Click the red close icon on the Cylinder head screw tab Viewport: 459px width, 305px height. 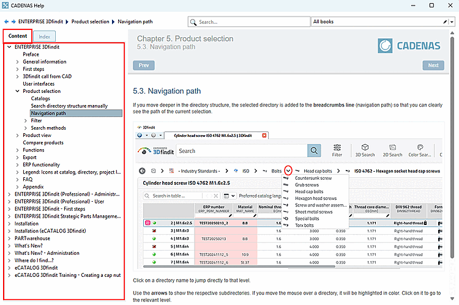(x=264, y=136)
